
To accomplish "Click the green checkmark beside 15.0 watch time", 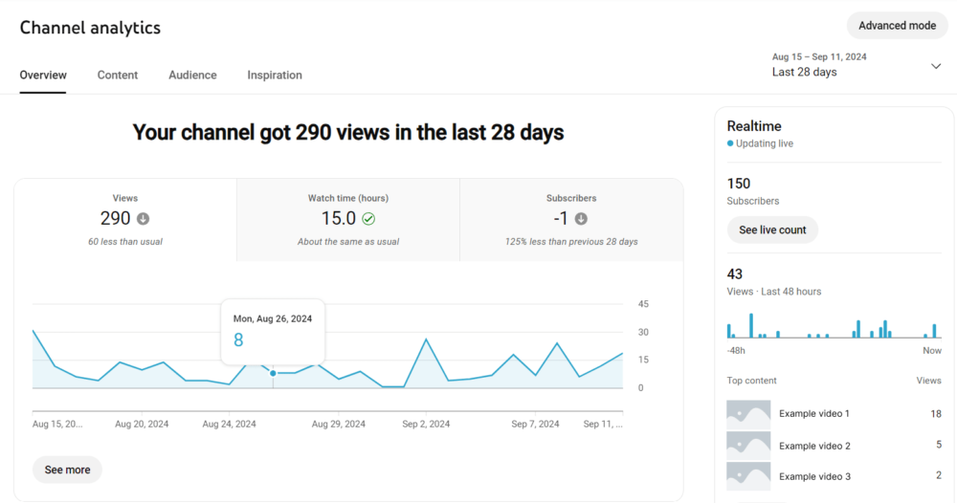I will tap(368, 219).
